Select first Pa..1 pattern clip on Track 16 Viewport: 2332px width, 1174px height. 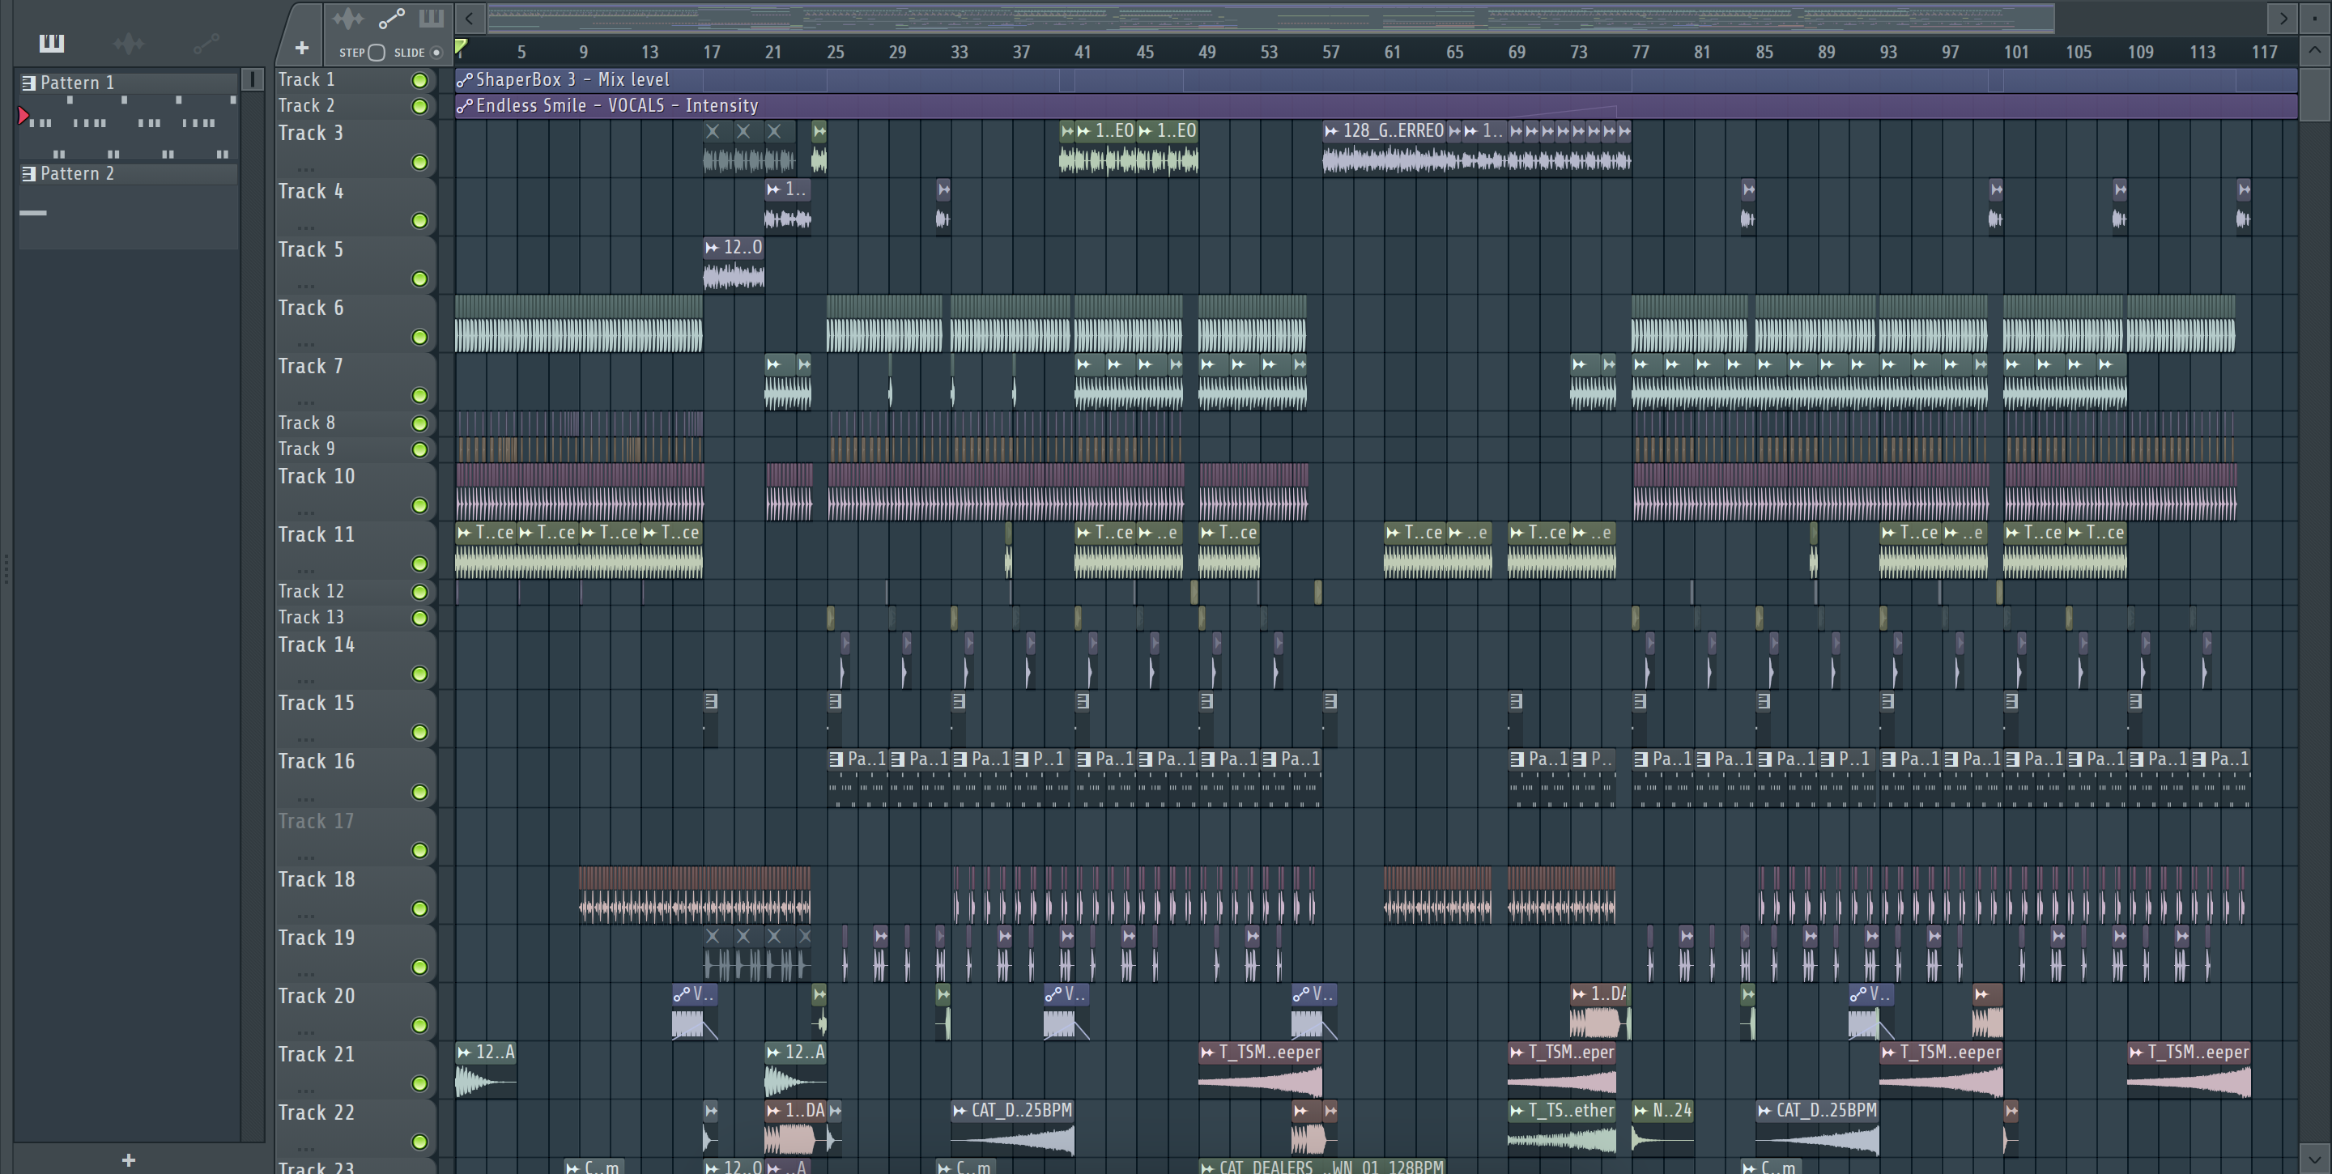click(857, 778)
